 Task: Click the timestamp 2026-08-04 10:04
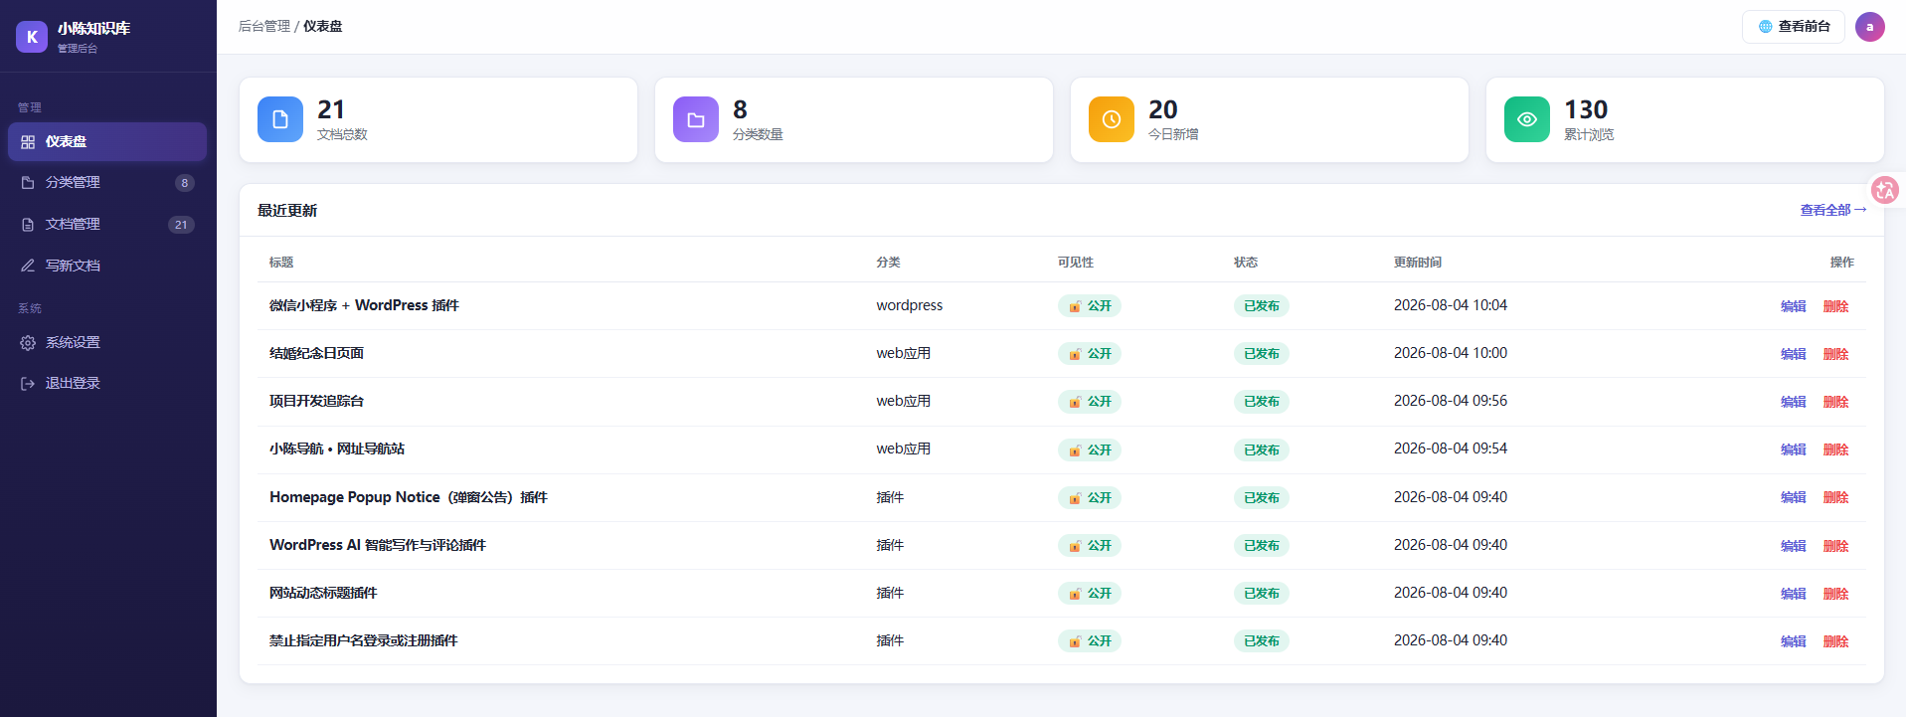pos(1451,305)
